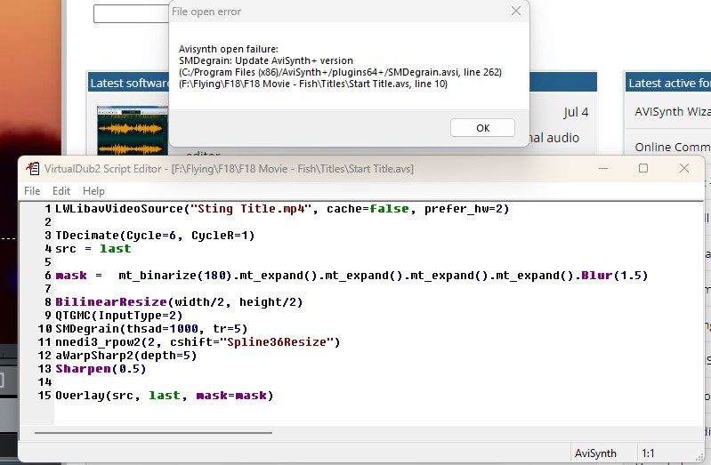
Task: Click the SMDegrain(thsad=1000, tr=5) line
Action: (151, 329)
